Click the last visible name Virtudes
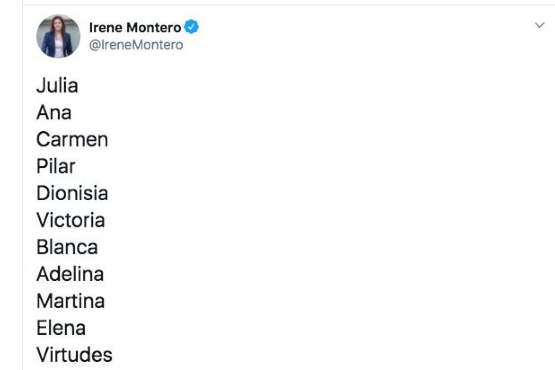Screen dimensions: 555x370 pyautogui.click(x=74, y=355)
